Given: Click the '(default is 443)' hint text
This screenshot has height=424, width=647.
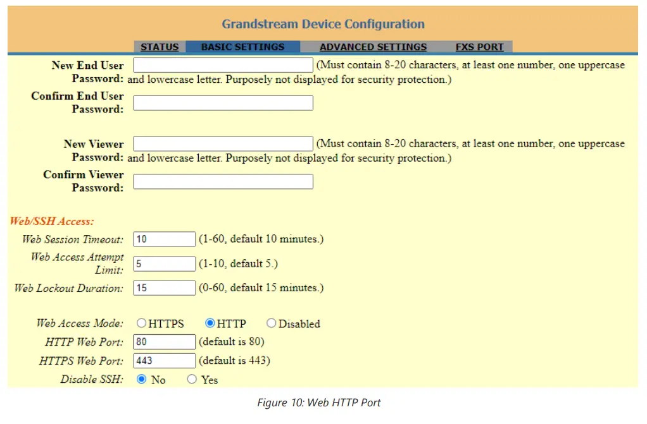Looking at the screenshot, I should click(x=234, y=361).
